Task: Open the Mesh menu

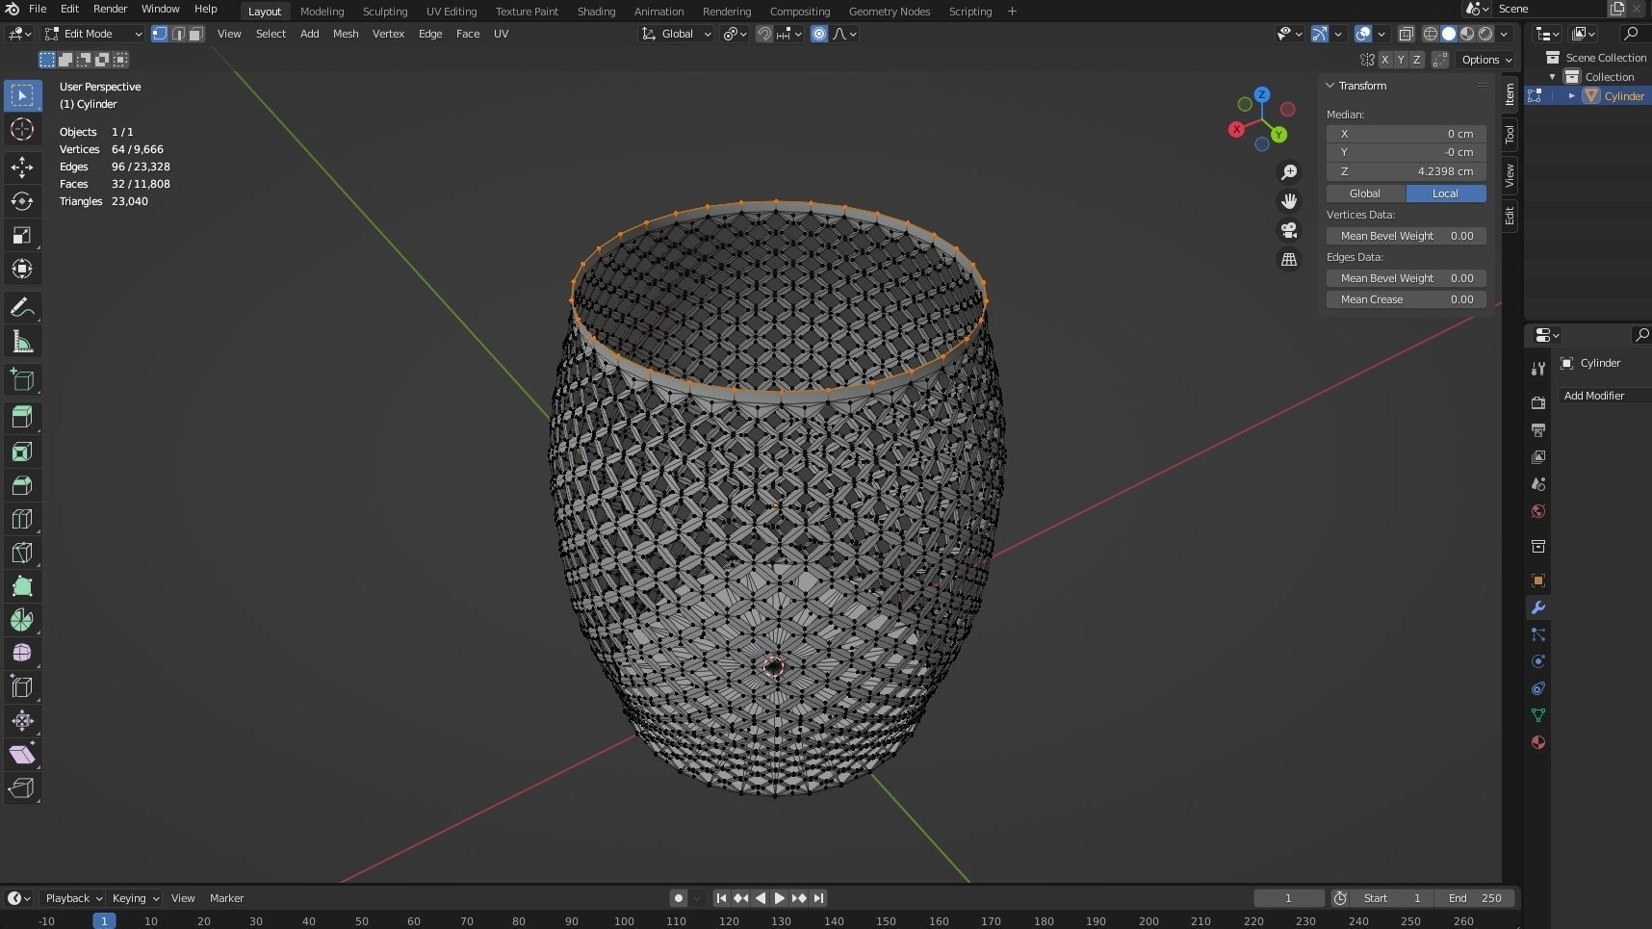Action: click(x=346, y=34)
